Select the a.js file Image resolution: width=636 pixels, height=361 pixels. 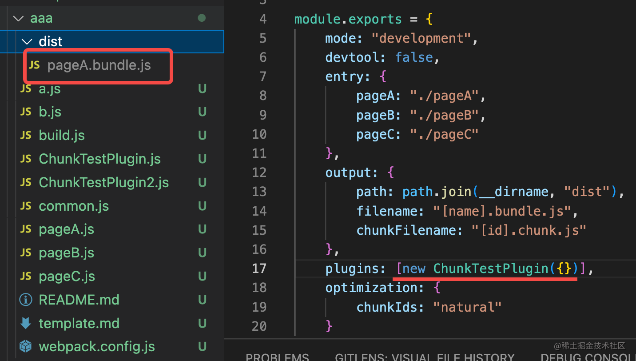pos(50,89)
